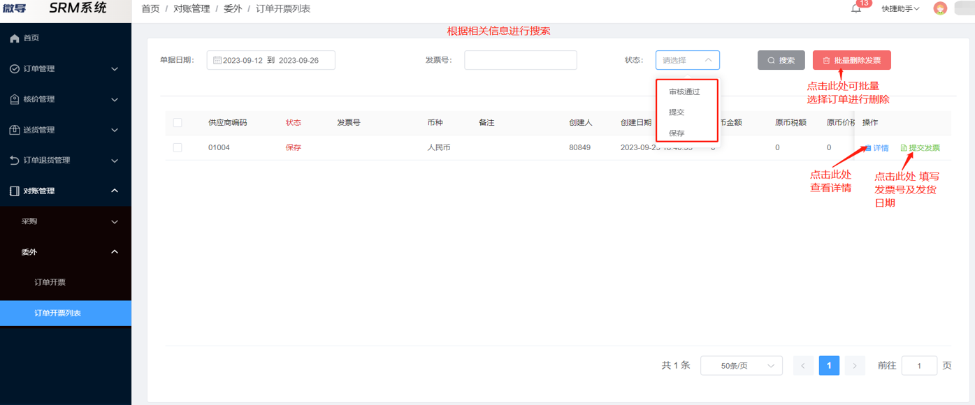Open the 状态 status dropdown
This screenshot has height=405, width=975.
click(687, 61)
